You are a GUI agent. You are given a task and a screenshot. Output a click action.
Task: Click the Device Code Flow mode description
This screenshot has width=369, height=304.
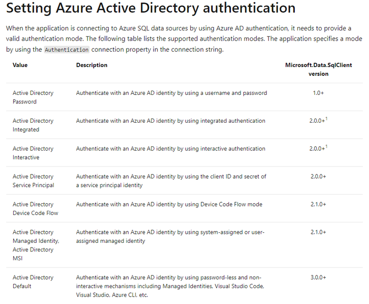pyautogui.click(x=169, y=204)
